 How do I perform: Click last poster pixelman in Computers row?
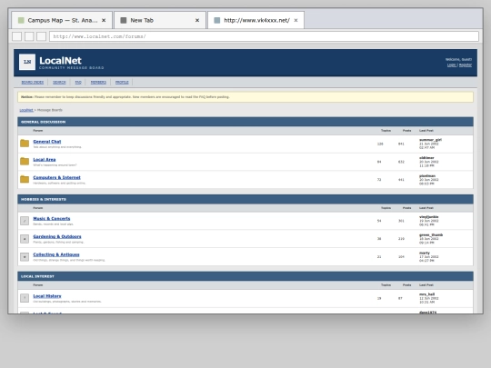pos(427,176)
